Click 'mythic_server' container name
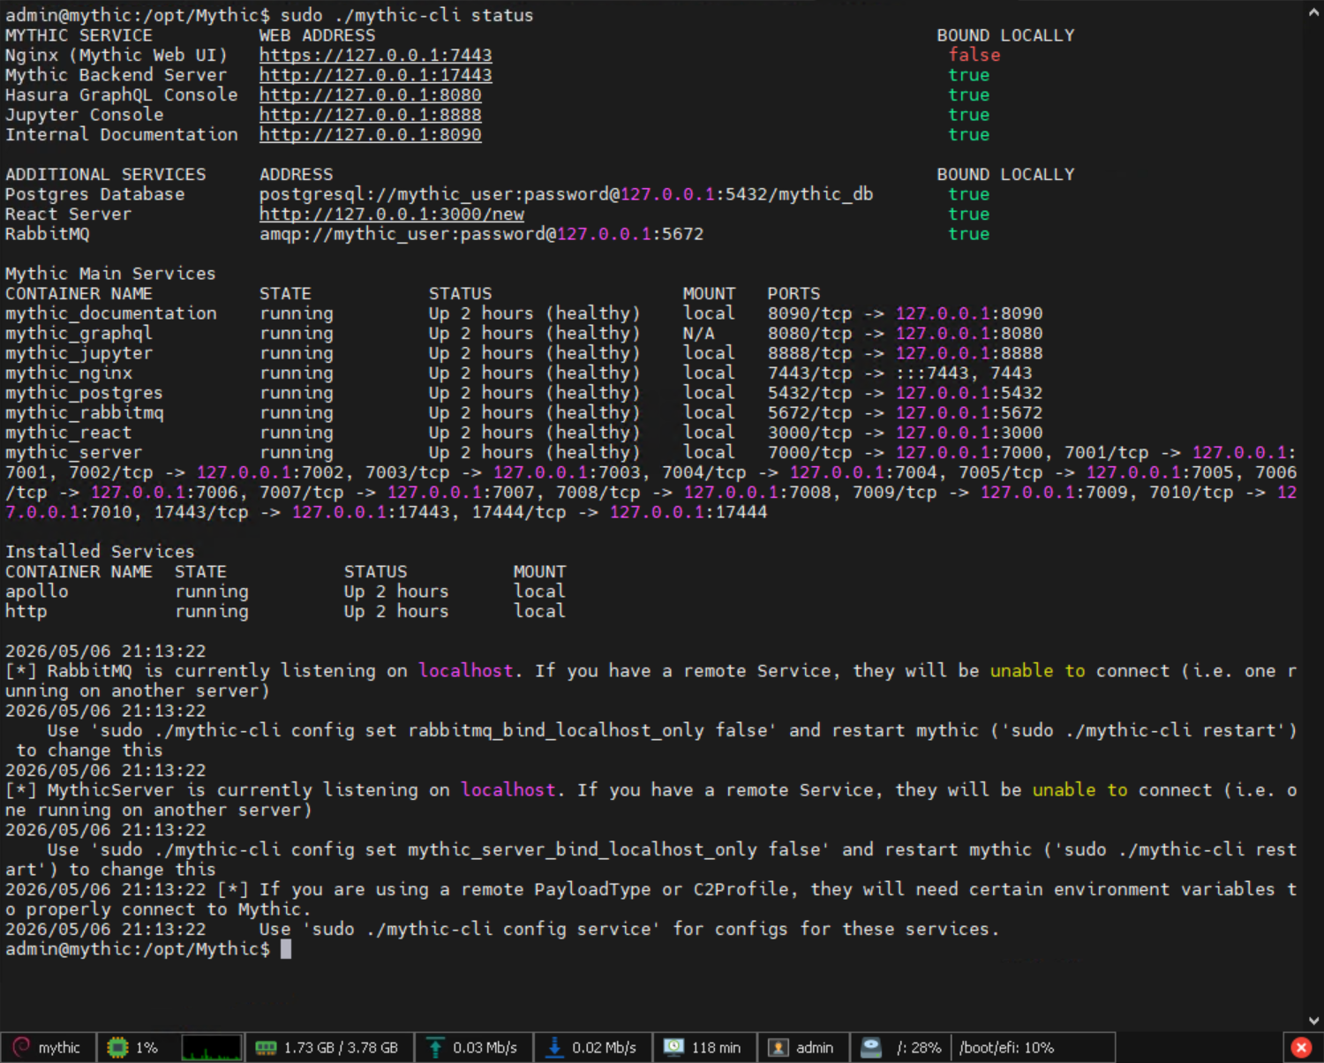The width and height of the screenshot is (1324, 1063). (x=73, y=452)
